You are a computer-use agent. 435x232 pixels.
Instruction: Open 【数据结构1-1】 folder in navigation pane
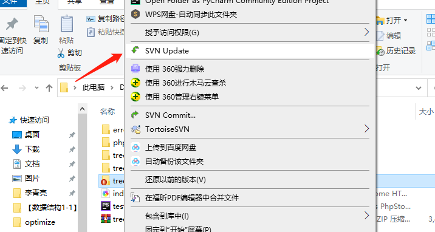[x=45, y=207]
